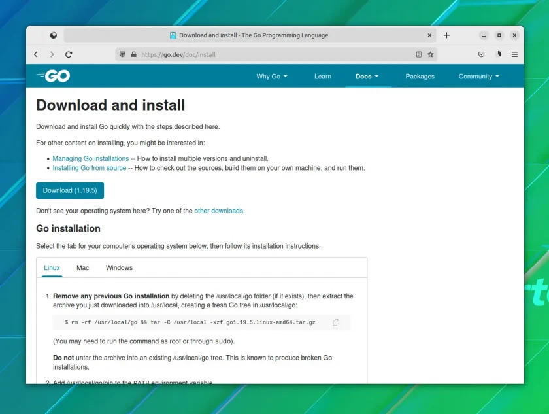Image resolution: width=549 pixels, height=414 pixels.
Task: Copy the rm -rf tar command
Action: pyautogui.click(x=336, y=322)
